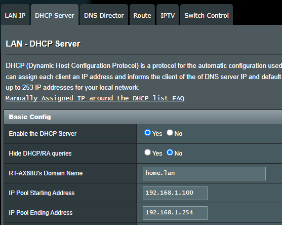Click the Basic Config section header
The image size is (282, 225).
coord(143,117)
